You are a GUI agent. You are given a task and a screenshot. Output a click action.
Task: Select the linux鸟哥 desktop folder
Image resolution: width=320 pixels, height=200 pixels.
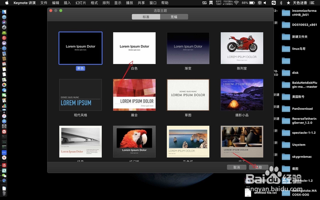(x=286, y=49)
